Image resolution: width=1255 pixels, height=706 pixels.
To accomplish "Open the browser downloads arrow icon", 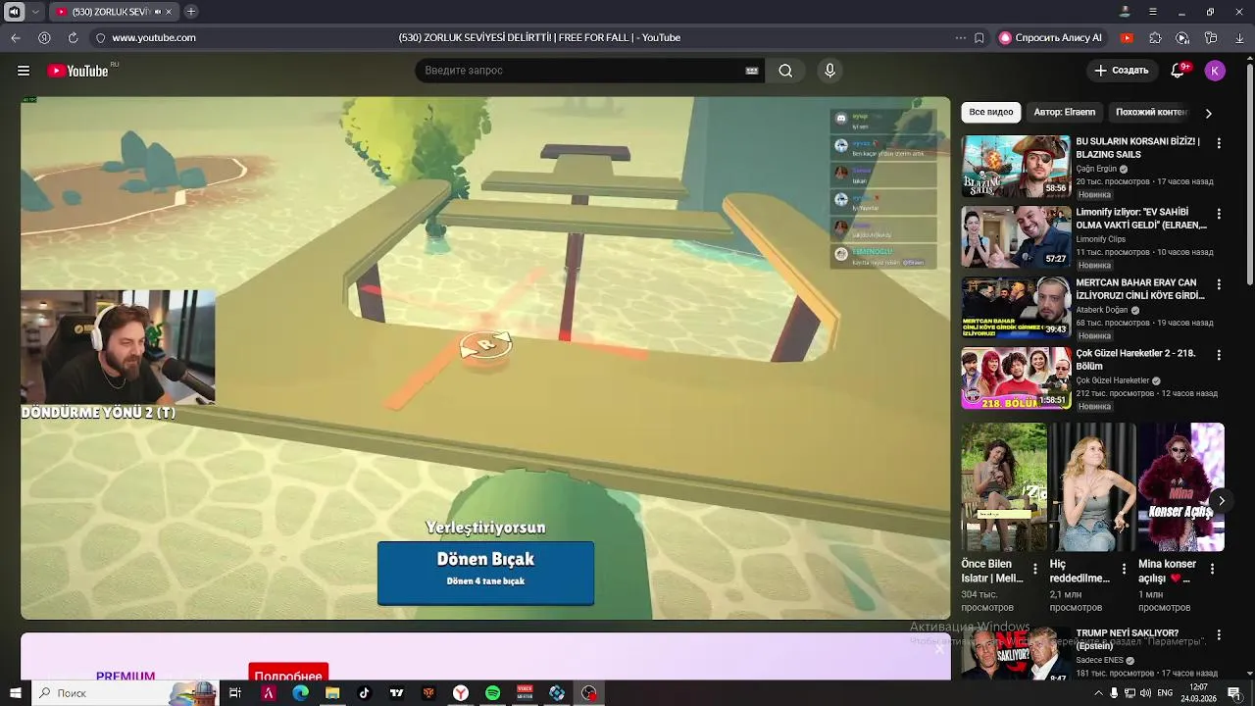I will (x=1239, y=37).
